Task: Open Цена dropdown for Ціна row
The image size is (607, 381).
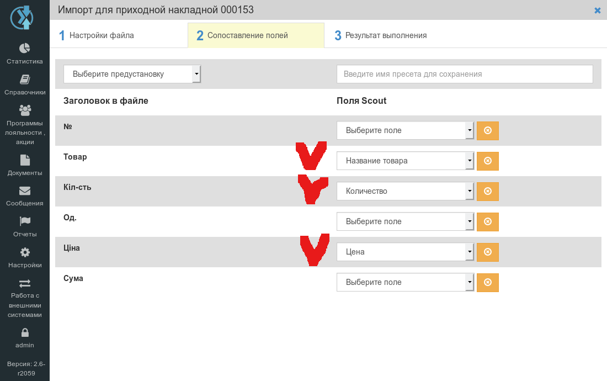Action: [x=405, y=252]
